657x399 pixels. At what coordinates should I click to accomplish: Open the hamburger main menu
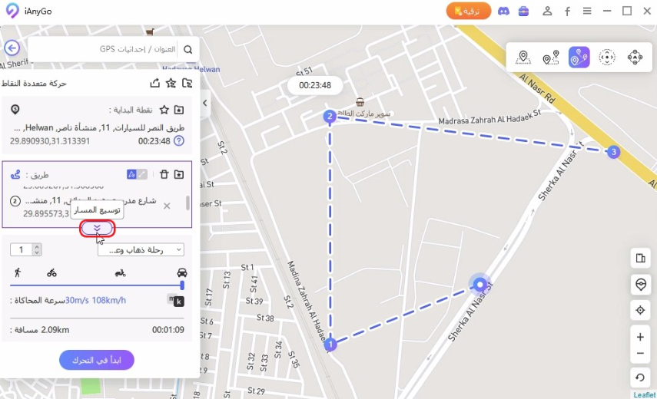pos(587,11)
